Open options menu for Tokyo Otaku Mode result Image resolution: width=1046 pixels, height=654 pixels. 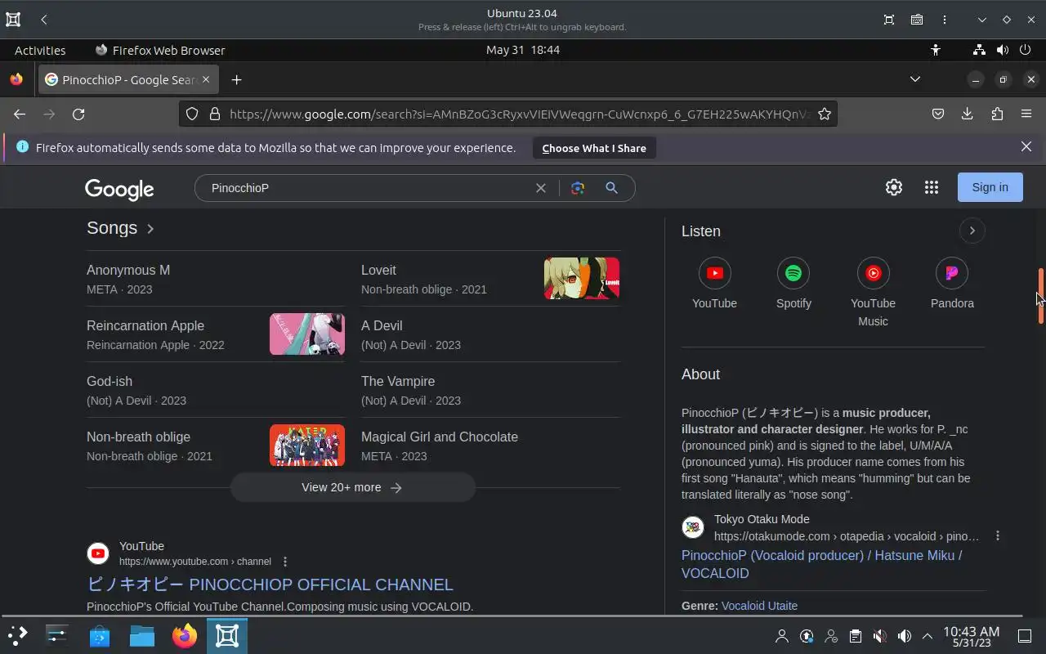998,536
